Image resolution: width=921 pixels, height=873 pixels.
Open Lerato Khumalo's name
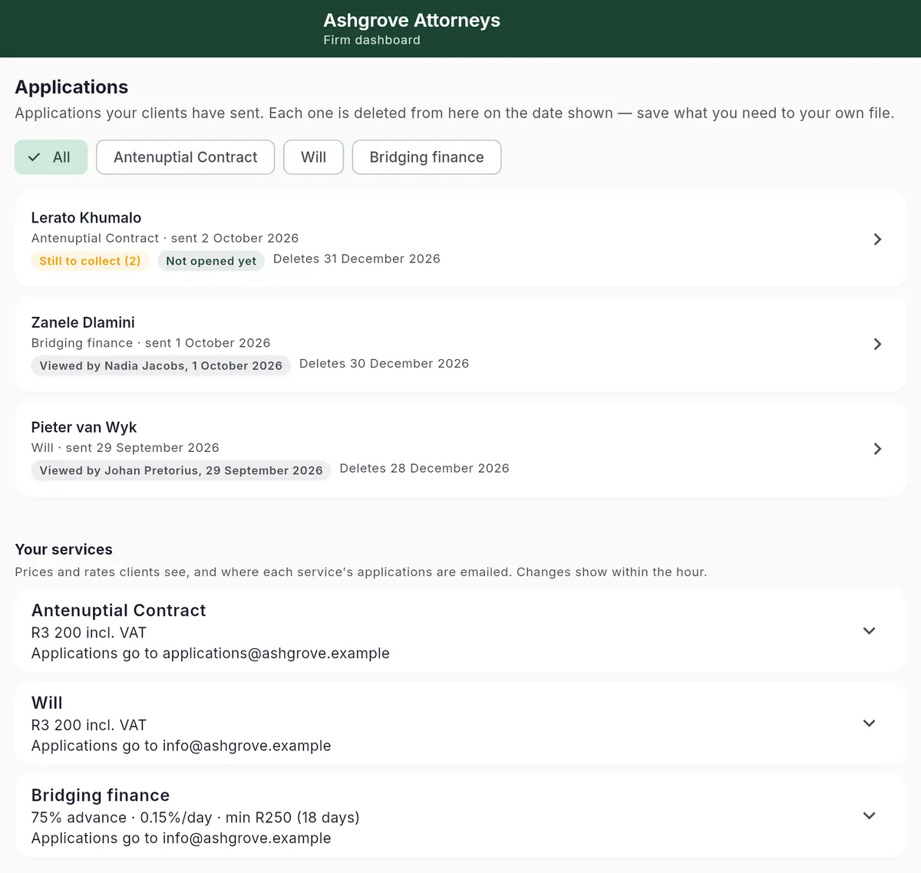[86, 218]
